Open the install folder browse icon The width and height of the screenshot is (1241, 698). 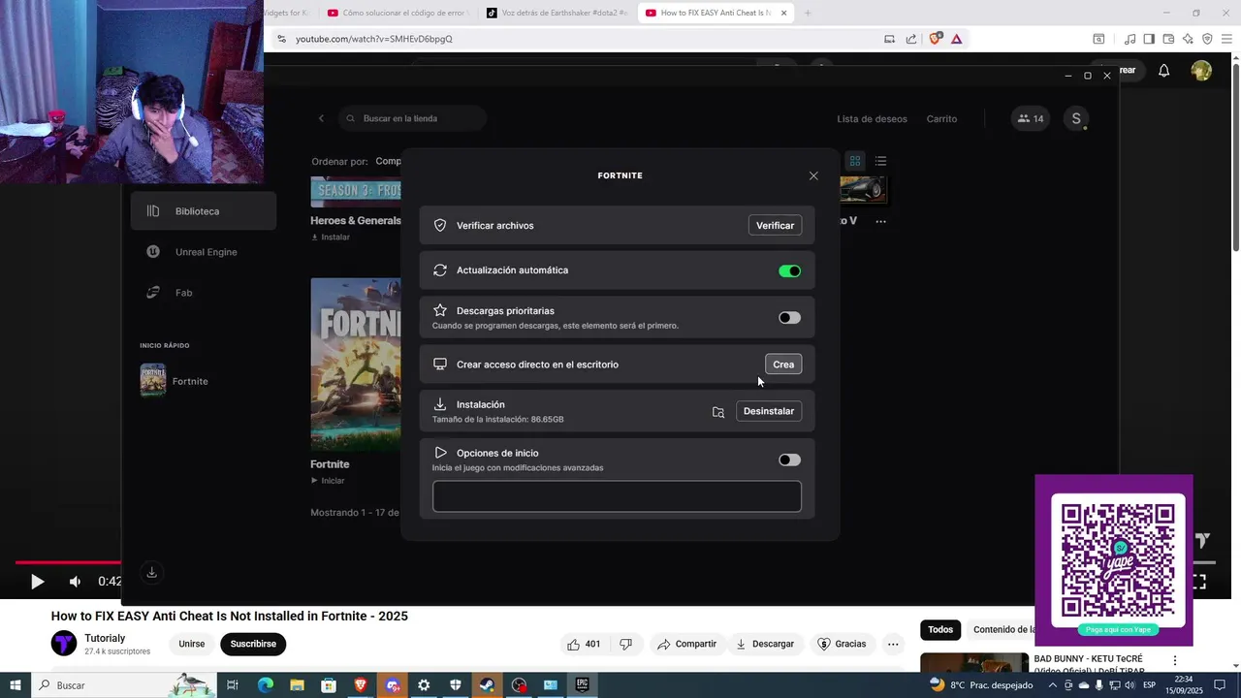(x=718, y=412)
